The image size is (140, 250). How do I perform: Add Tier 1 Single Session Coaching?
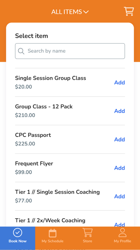120,196
